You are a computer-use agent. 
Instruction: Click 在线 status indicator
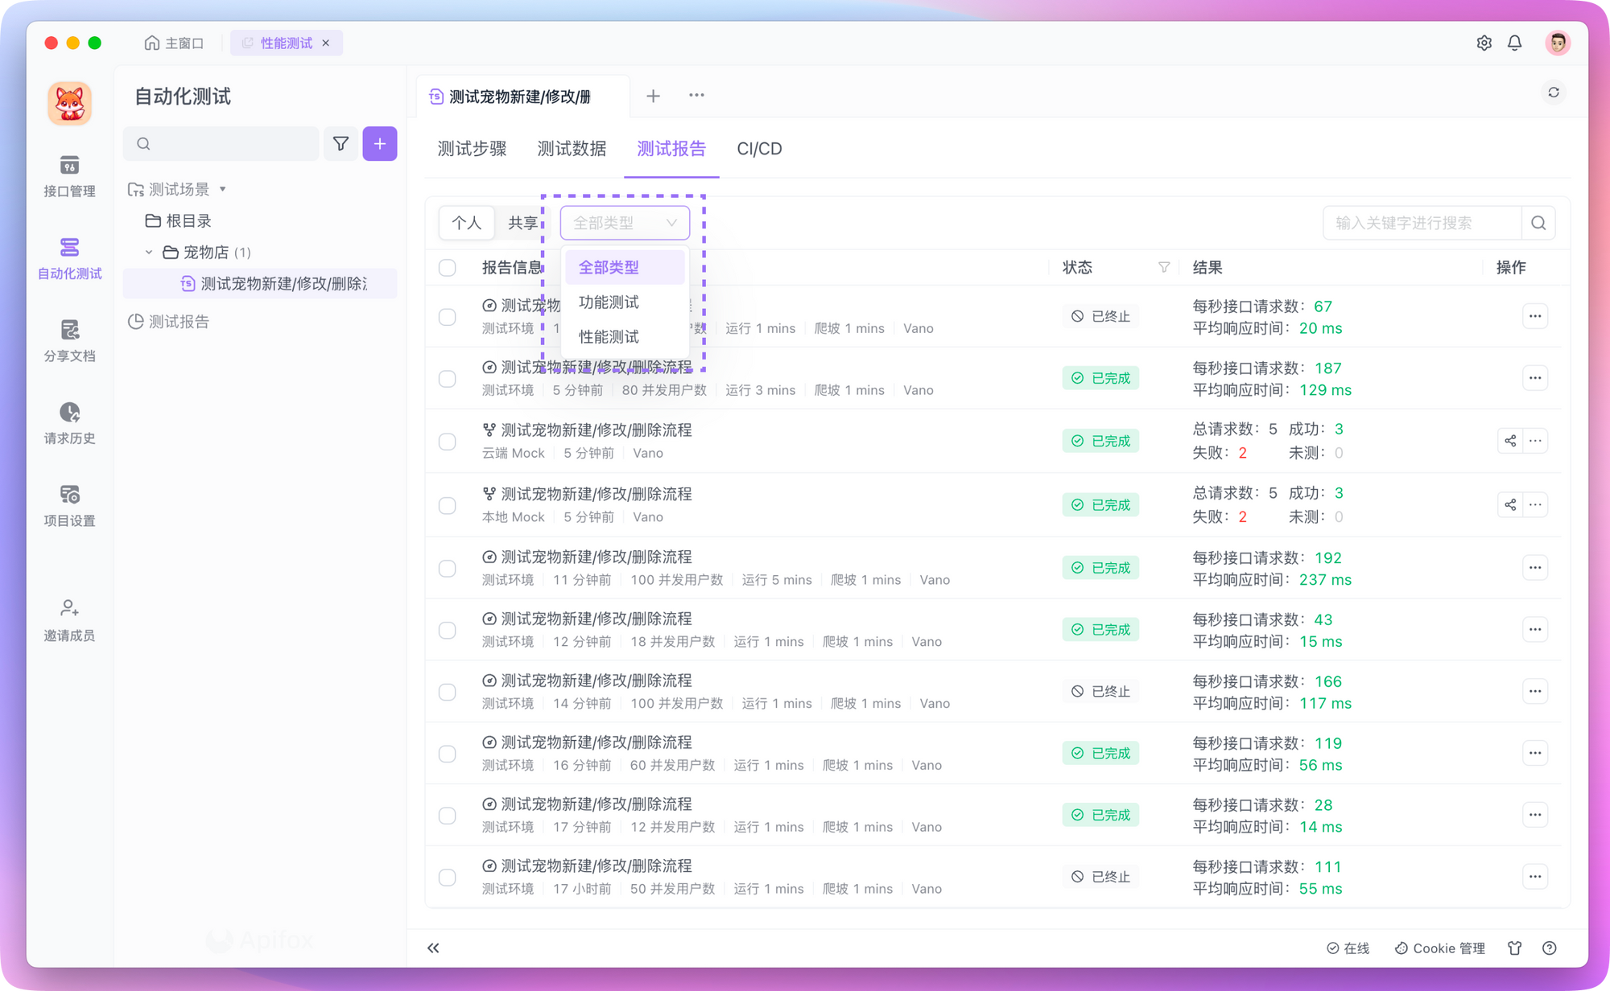1348,948
